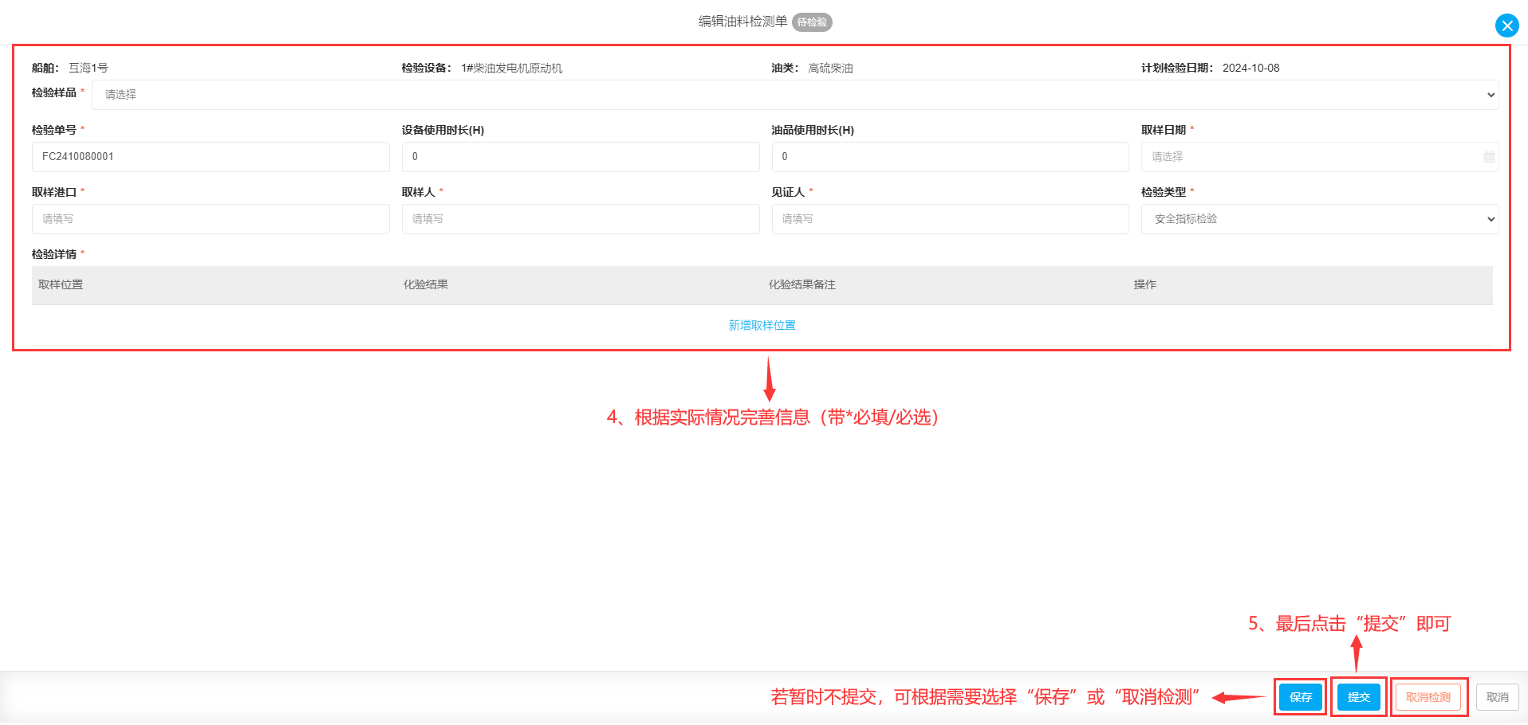Click the 新增取样位置 link

(x=762, y=325)
